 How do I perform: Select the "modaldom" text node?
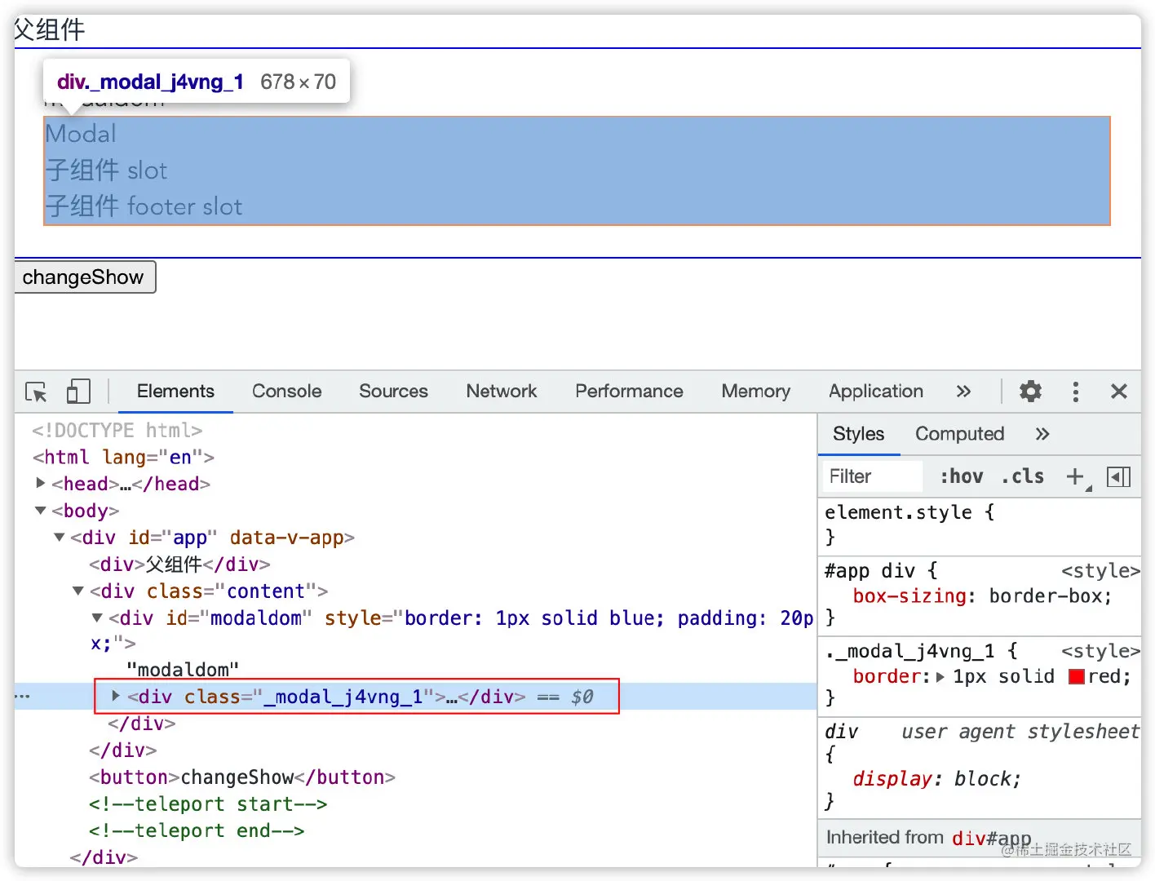point(183,670)
